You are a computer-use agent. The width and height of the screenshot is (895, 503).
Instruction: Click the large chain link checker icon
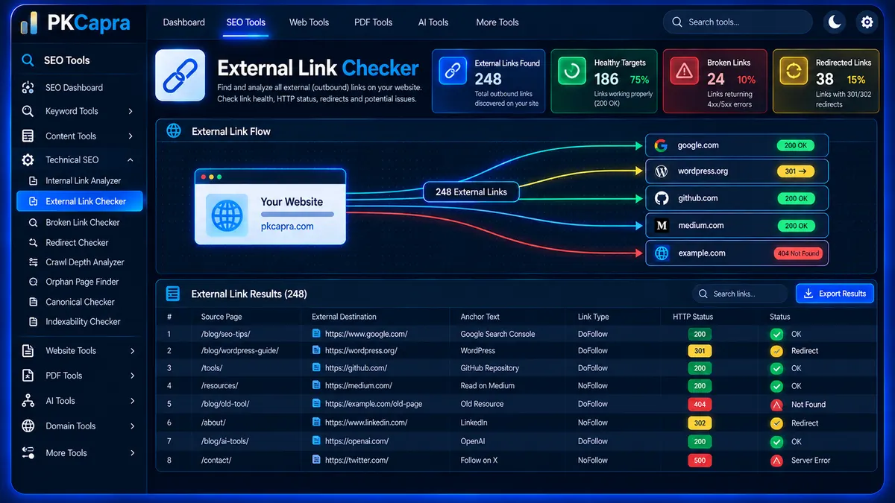pyautogui.click(x=180, y=75)
